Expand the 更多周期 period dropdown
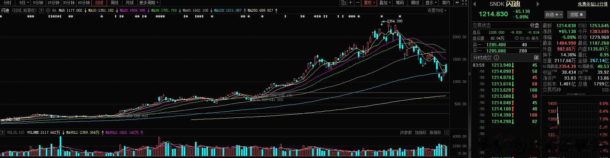Viewport: 610px width, 158px height. pyautogui.click(x=149, y=3)
